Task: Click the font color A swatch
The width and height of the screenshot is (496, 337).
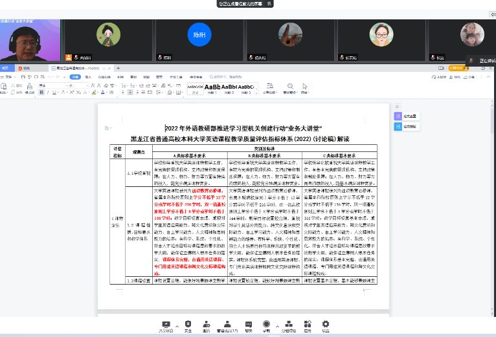Action: click(102, 92)
